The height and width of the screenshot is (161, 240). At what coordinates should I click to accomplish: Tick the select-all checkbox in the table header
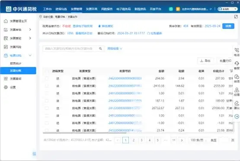(x=47, y=71)
